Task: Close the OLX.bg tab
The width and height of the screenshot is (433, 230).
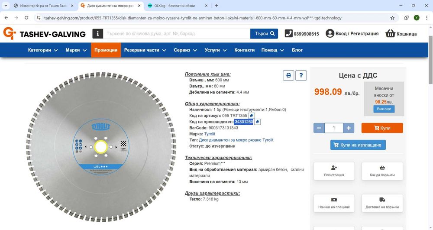Action: (206, 6)
